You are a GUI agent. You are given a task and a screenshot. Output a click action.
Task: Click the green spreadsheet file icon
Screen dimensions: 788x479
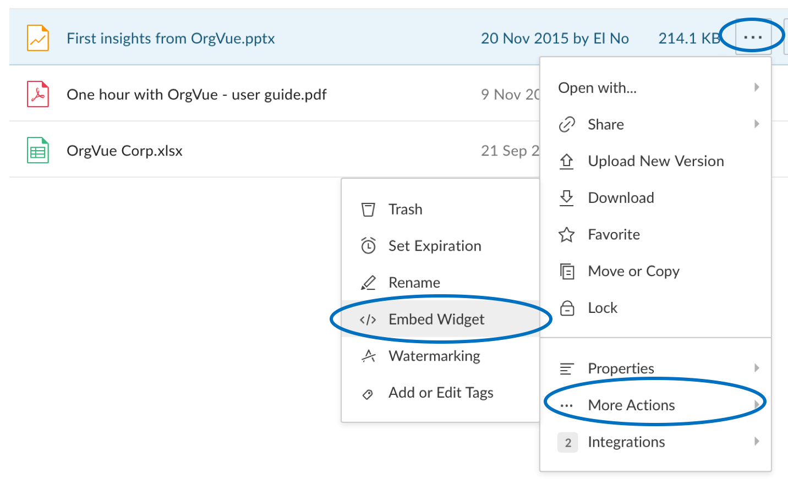point(38,150)
